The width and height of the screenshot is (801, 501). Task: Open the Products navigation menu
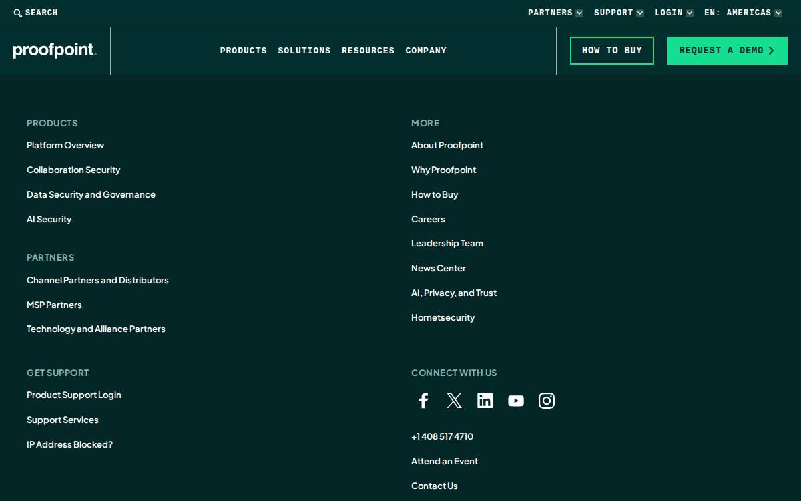[244, 51]
